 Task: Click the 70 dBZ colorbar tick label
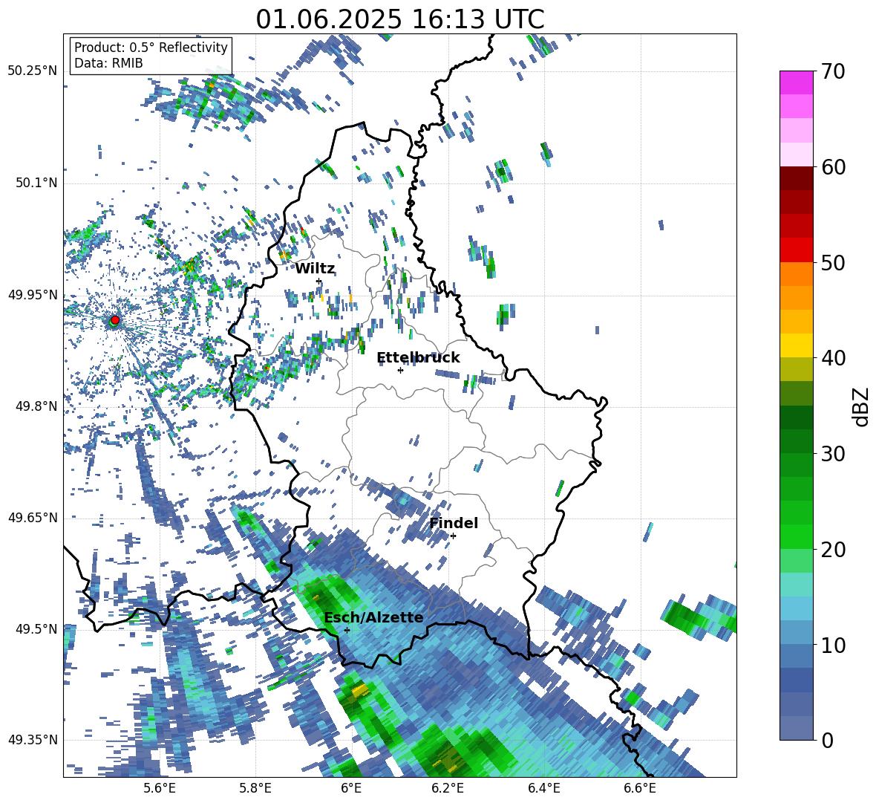[x=833, y=72]
